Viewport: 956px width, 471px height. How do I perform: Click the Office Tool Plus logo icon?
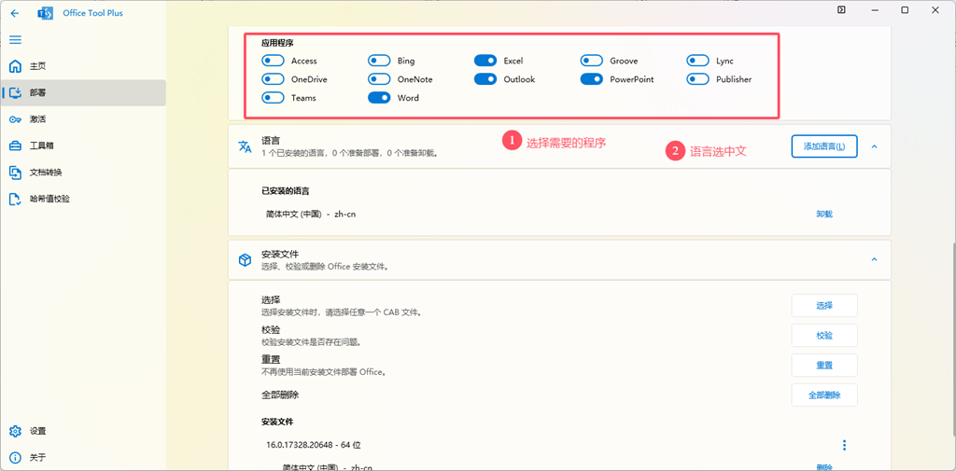(45, 13)
